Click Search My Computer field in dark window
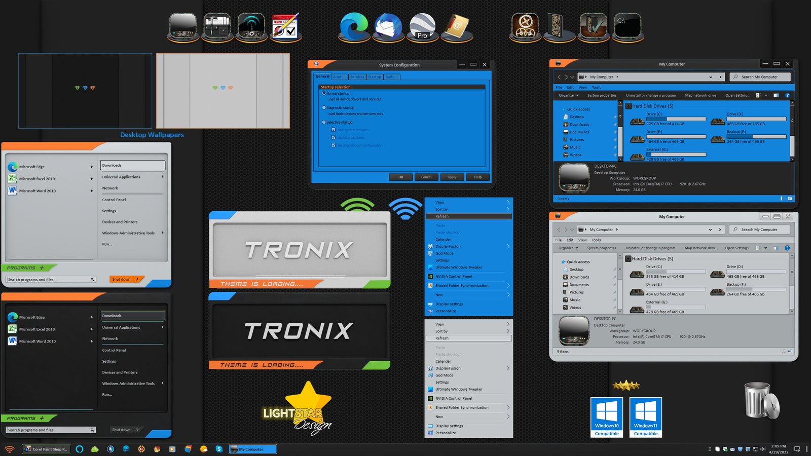This screenshot has height=456, width=811. (760, 77)
